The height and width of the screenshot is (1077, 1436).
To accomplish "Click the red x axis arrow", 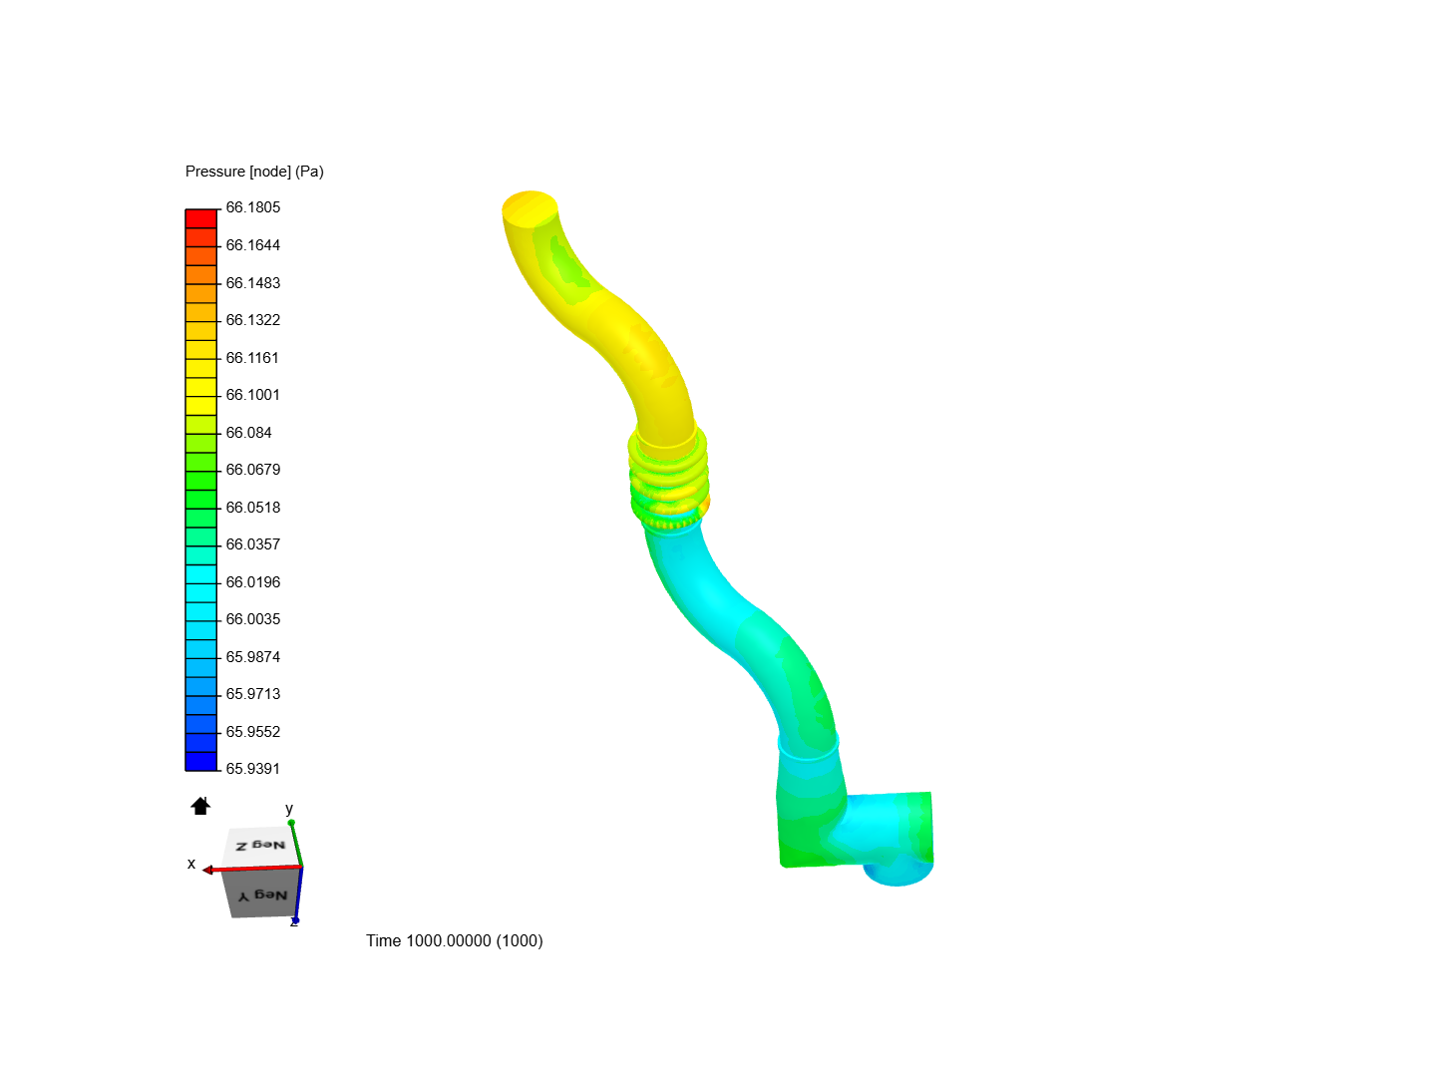I will click(208, 870).
